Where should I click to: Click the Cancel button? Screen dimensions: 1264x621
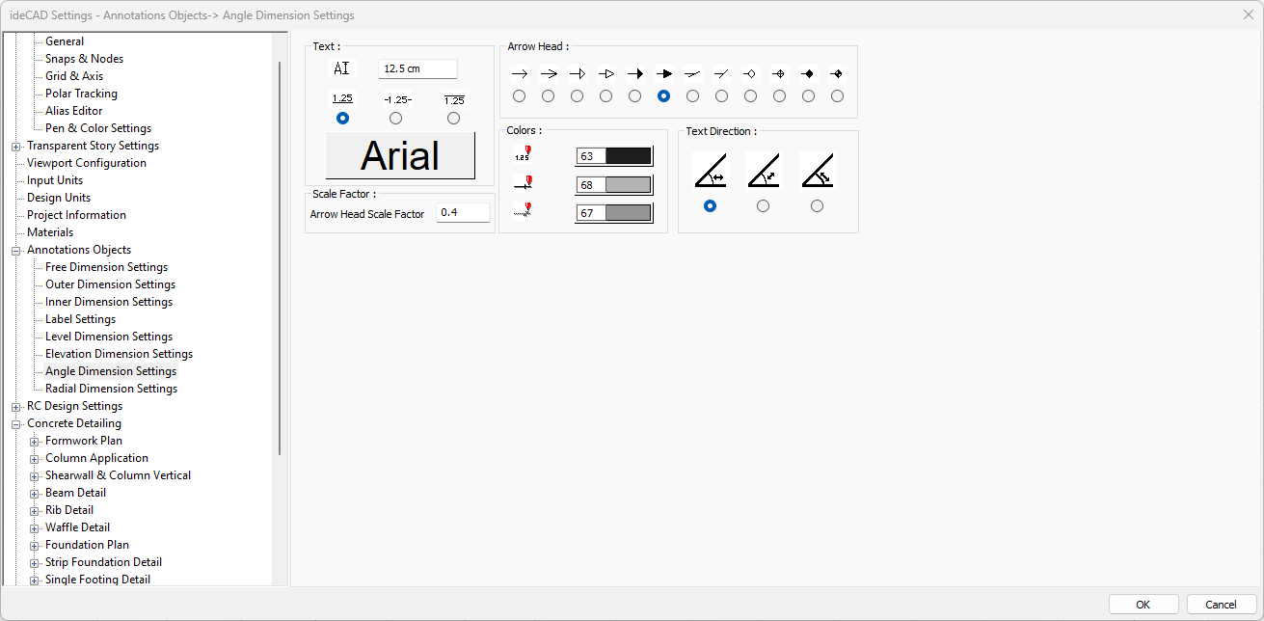click(x=1222, y=605)
